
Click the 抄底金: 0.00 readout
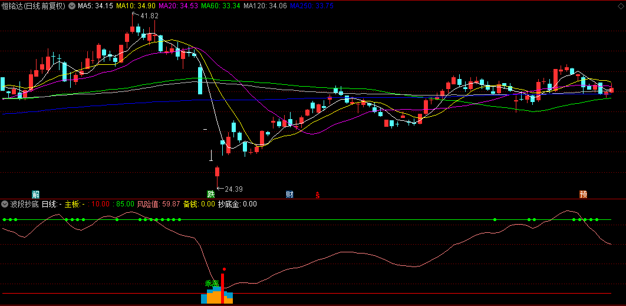click(237, 204)
